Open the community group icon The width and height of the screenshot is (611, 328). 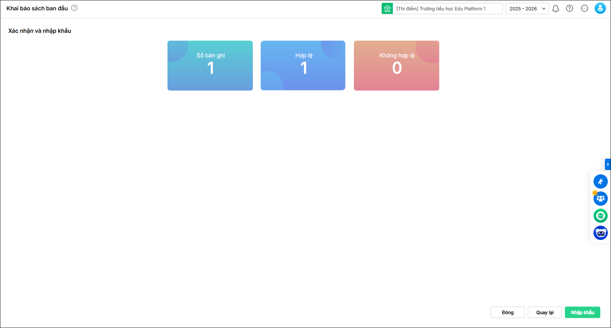[600, 199]
